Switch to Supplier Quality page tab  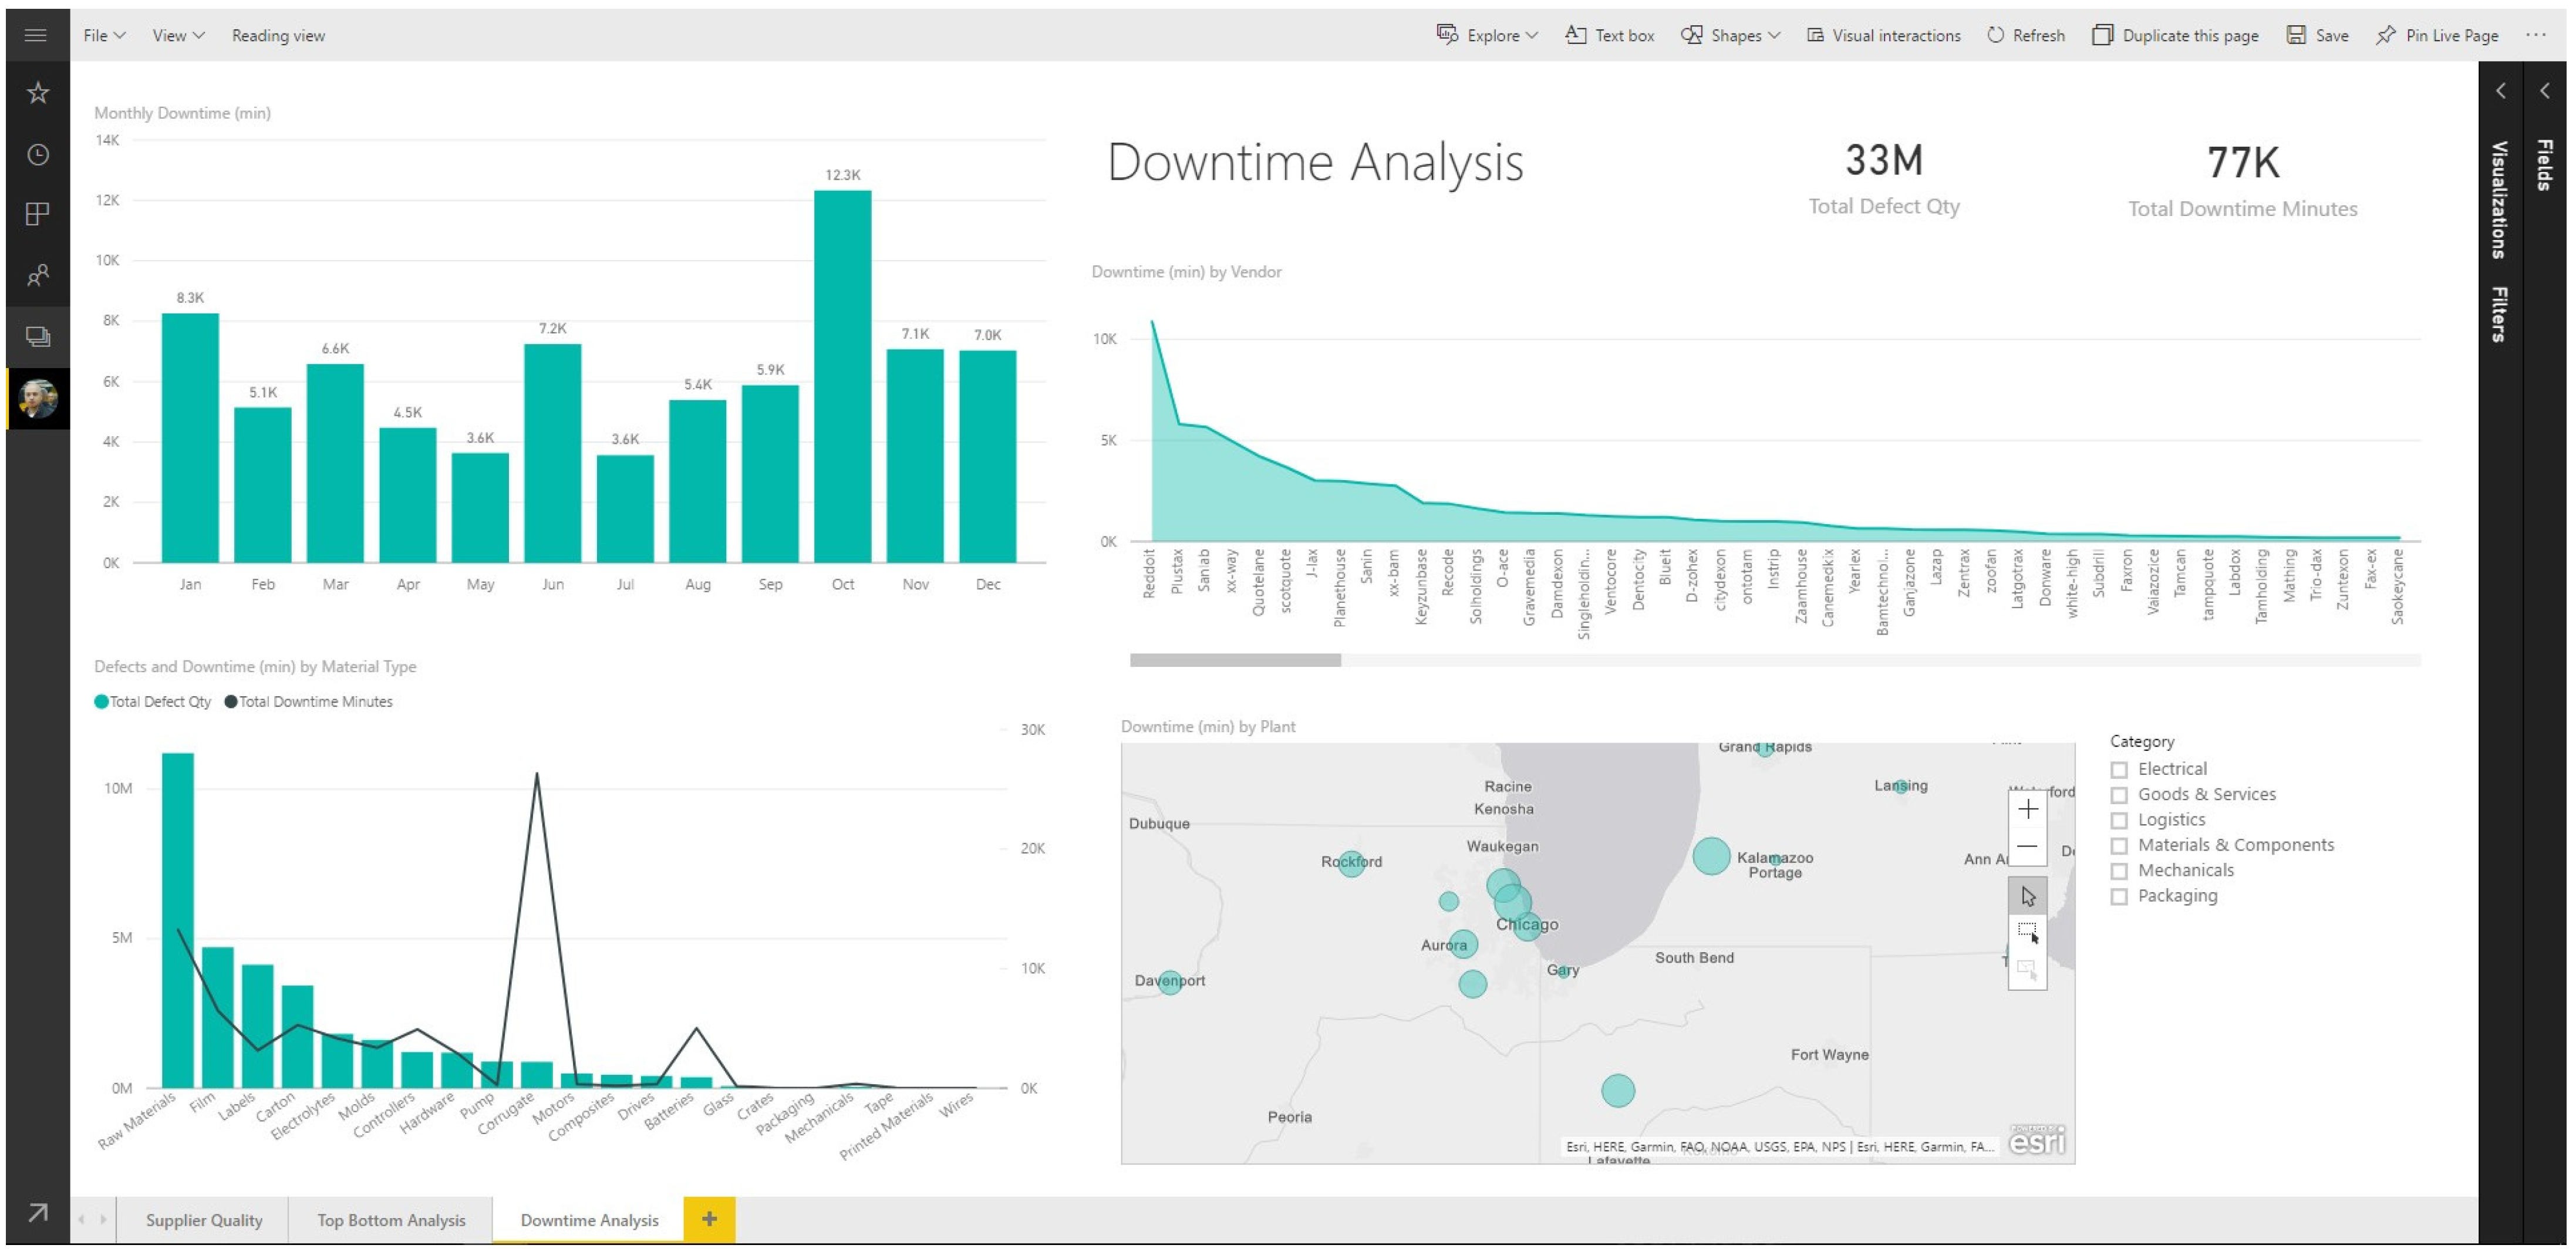pos(204,1220)
